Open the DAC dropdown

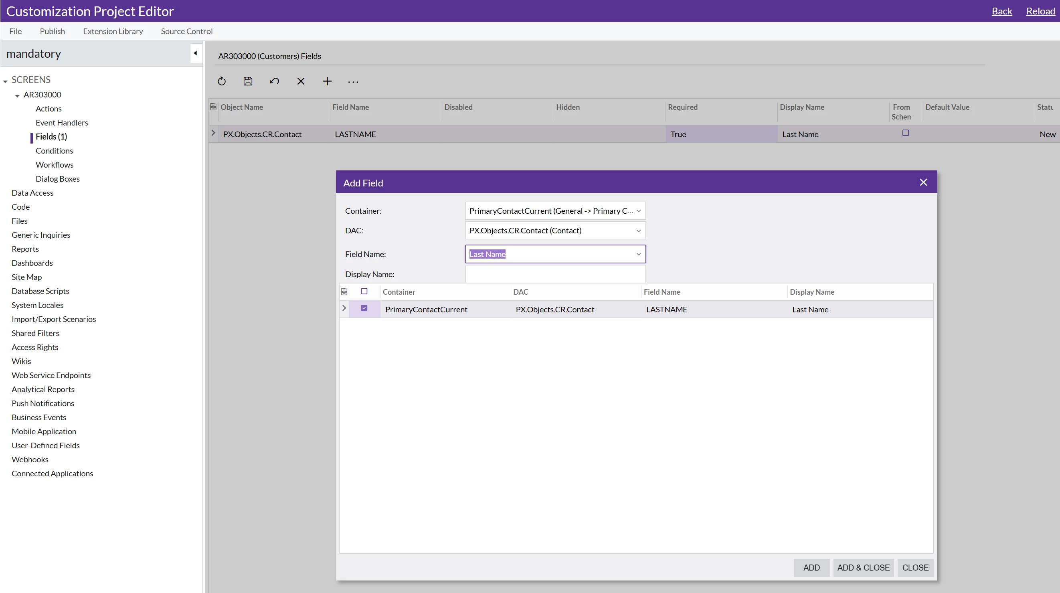tap(639, 231)
